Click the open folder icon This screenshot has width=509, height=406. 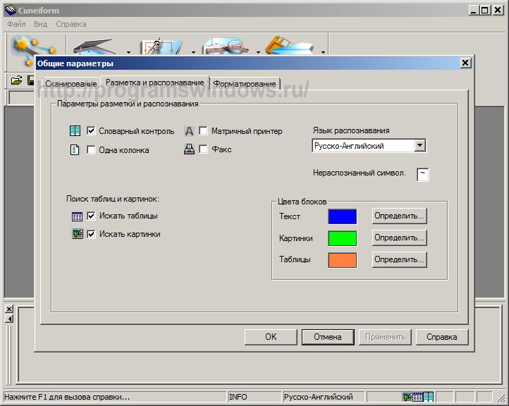point(16,80)
